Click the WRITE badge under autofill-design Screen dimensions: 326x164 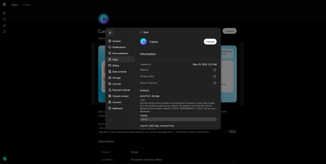pos(143,100)
